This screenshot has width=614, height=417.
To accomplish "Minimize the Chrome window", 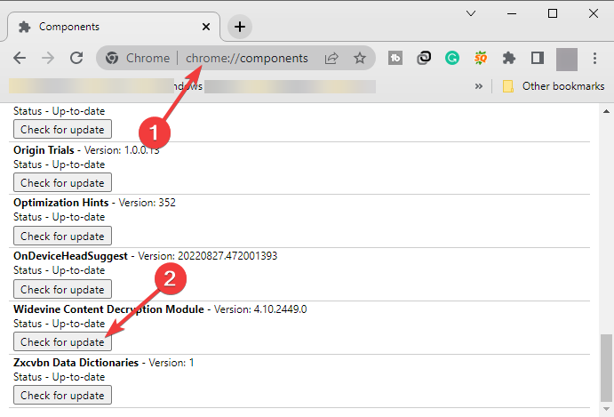I will point(512,13).
